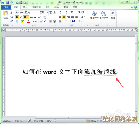Open the Paragraph dialog launcher
This screenshot has height=124, width=139.
pos(87,25)
